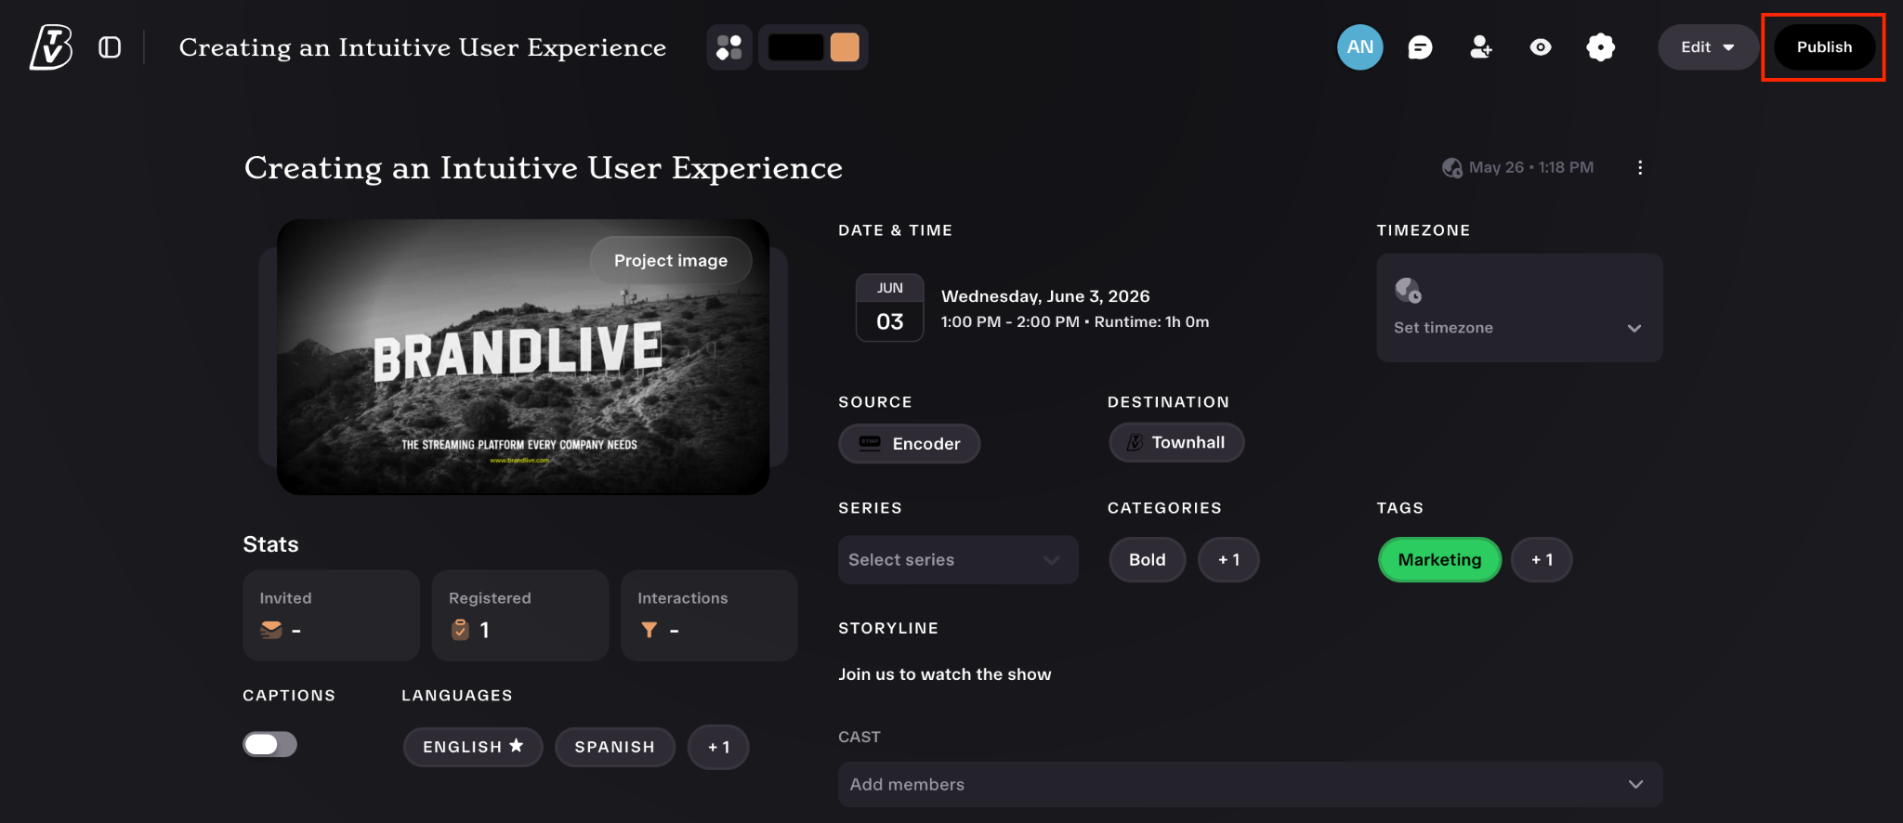Viewport: 1903px width, 823px height.
Task: Open the comments chat icon
Action: point(1420,47)
